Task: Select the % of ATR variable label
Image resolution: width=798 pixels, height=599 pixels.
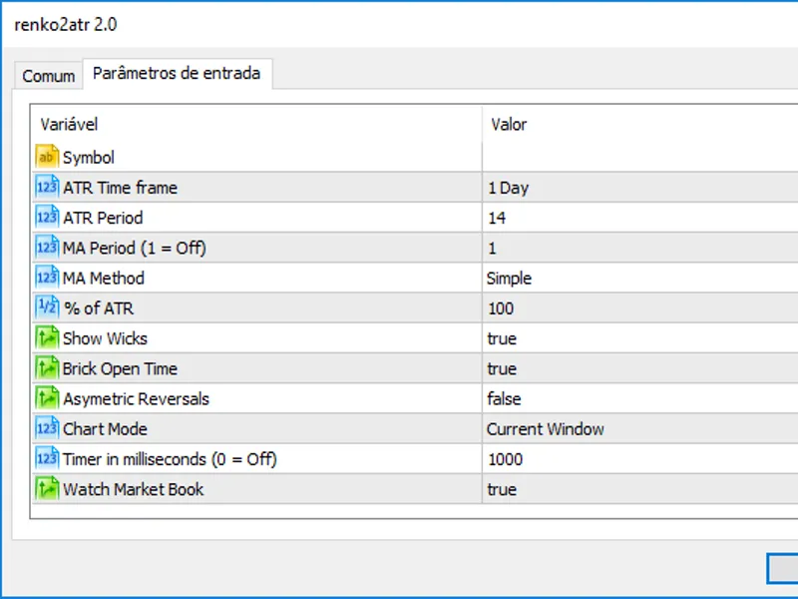Action: pos(98,308)
